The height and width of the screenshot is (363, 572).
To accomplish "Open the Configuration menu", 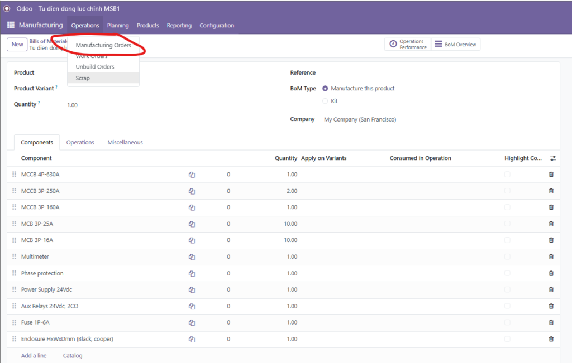I will click(x=217, y=25).
